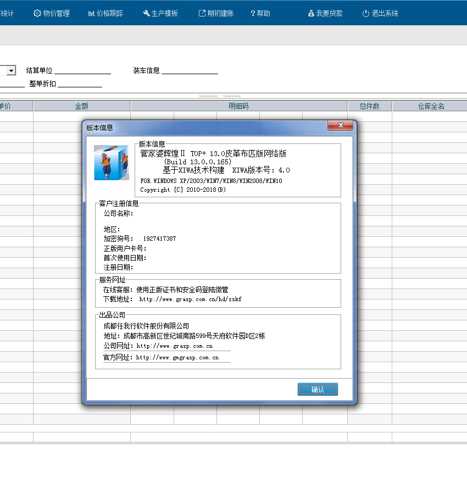Click the 公司名称 label in the dialog

click(118, 213)
